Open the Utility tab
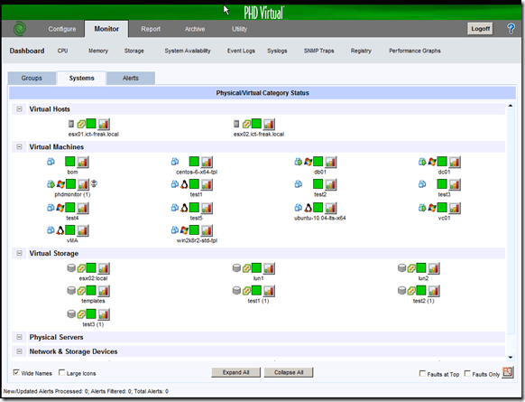This screenshot has height=402, width=525. (239, 29)
